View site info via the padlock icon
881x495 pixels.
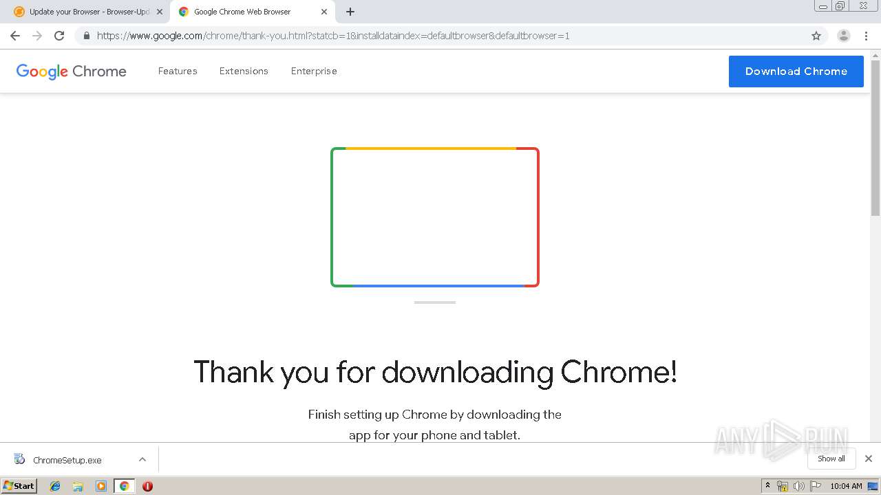pos(87,36)
